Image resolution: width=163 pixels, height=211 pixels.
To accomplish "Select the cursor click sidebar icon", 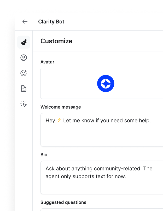I will pos(24,104).
